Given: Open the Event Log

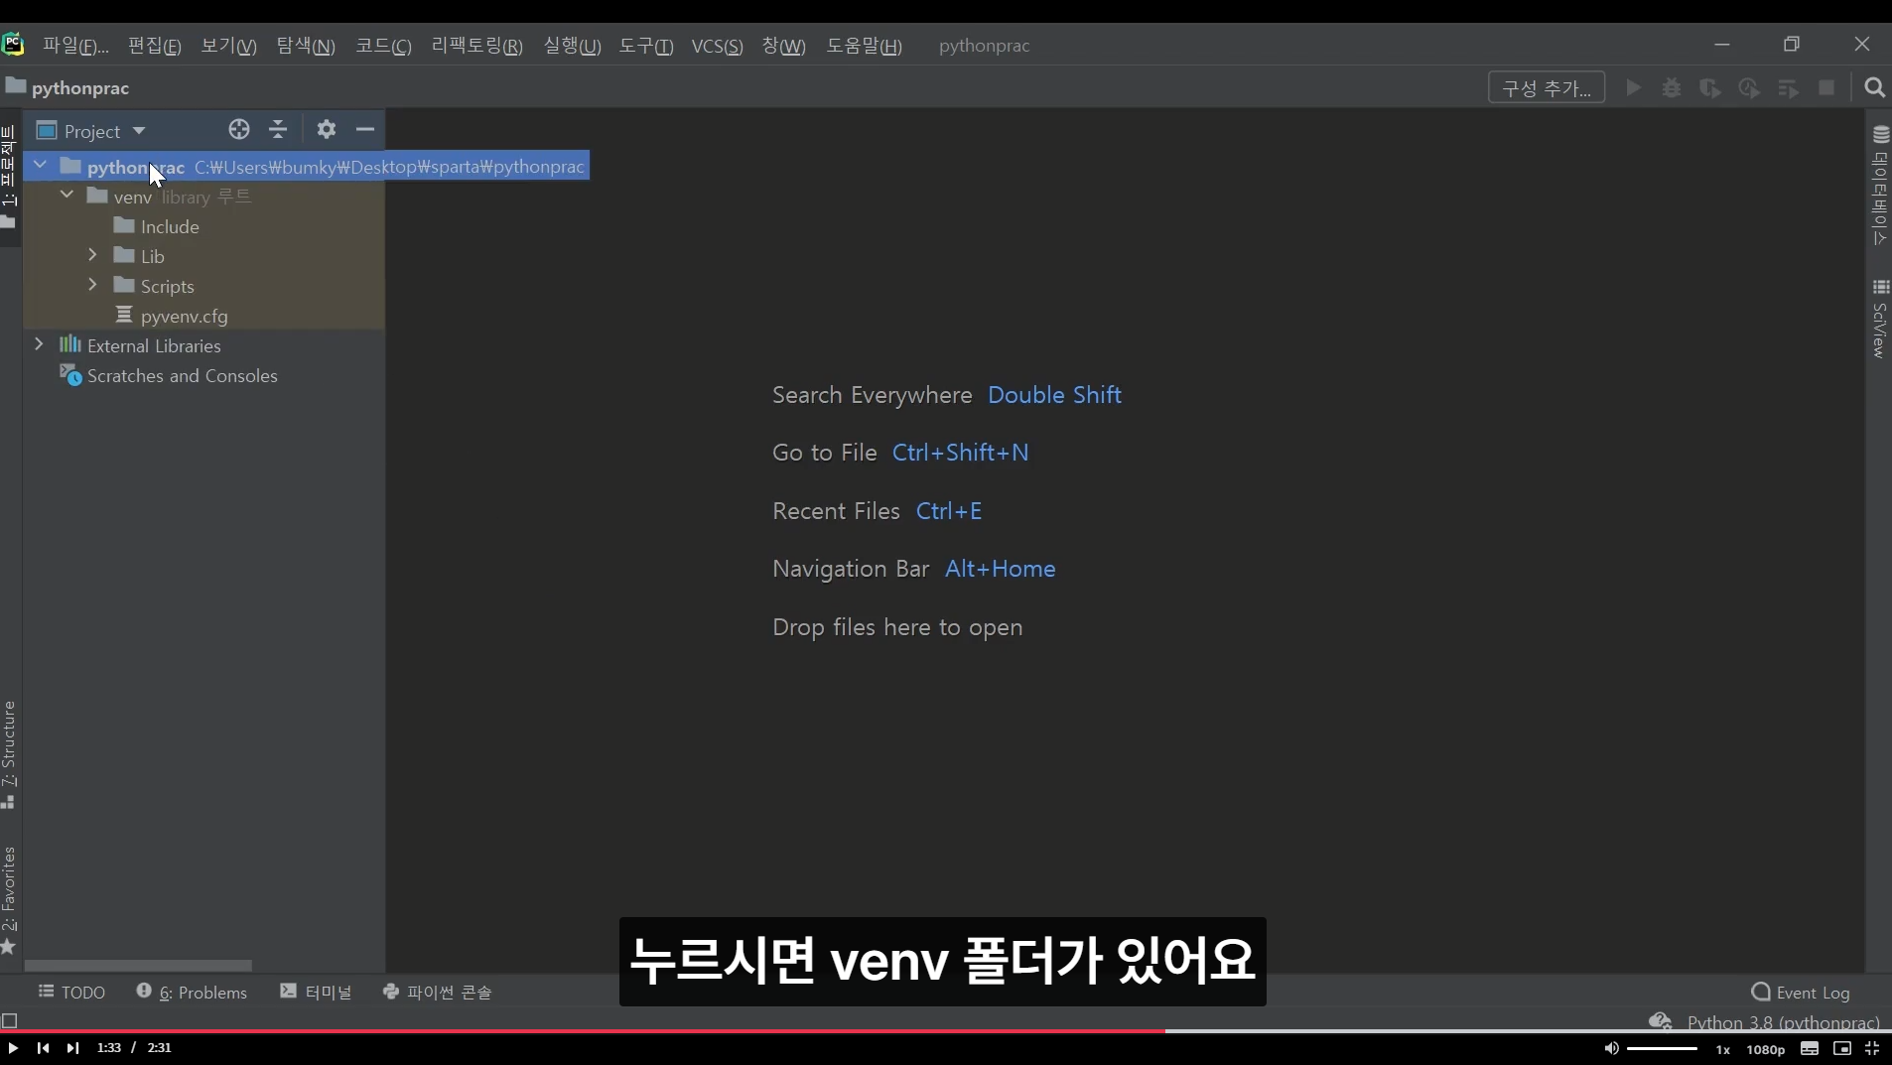Looking at the screenshot, I should (x=1801, y=992).
